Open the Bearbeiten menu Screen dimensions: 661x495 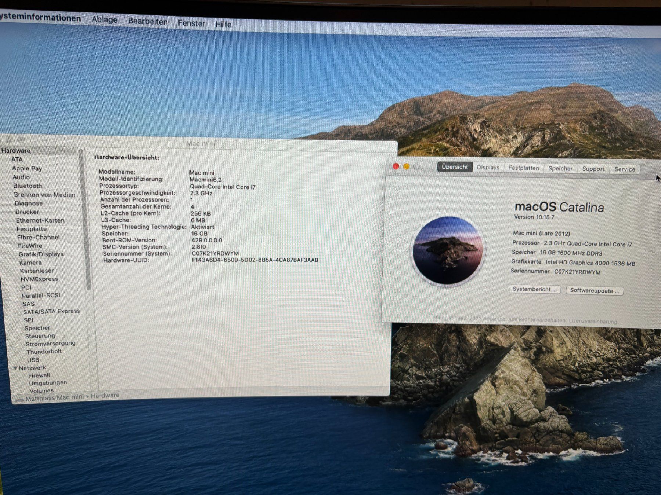(148, 21)
